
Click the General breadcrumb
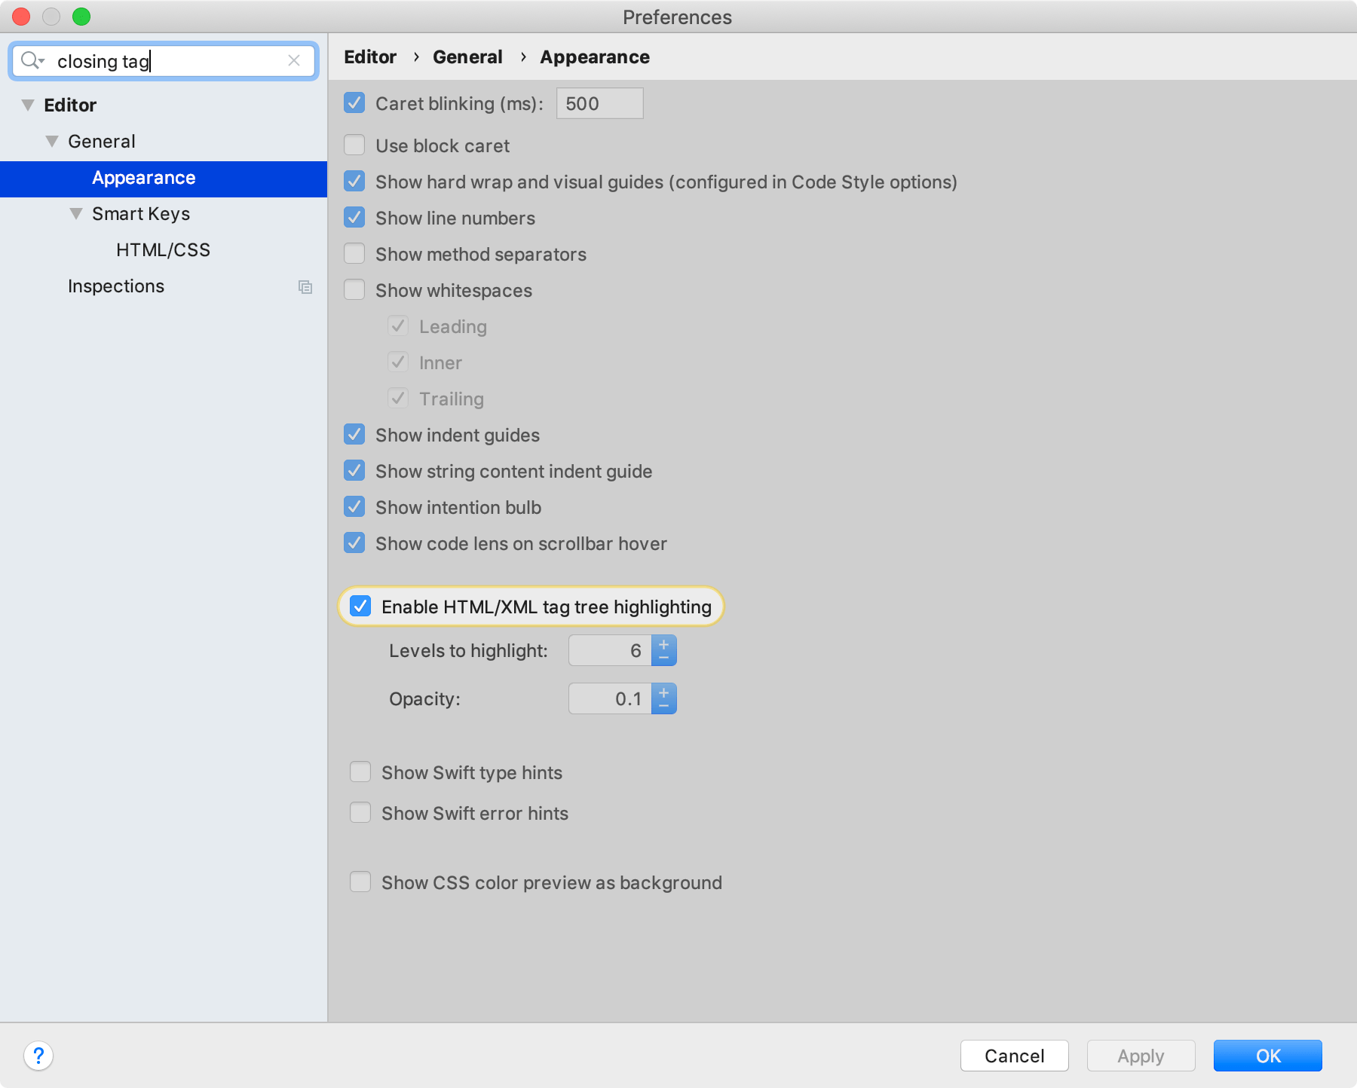click(467, 57)
